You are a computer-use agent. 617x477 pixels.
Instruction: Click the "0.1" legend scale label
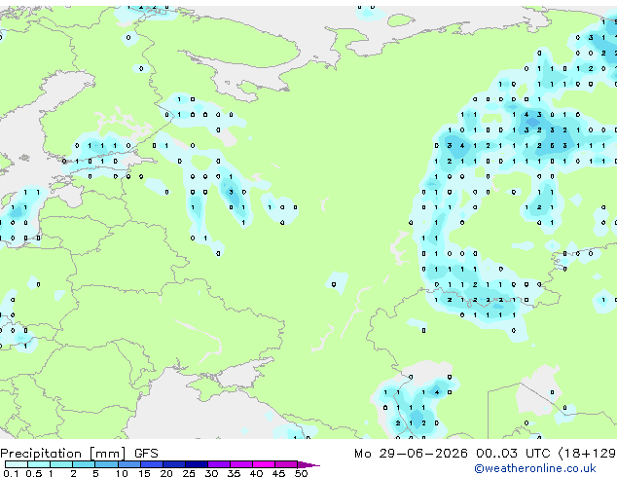(11, 473)
